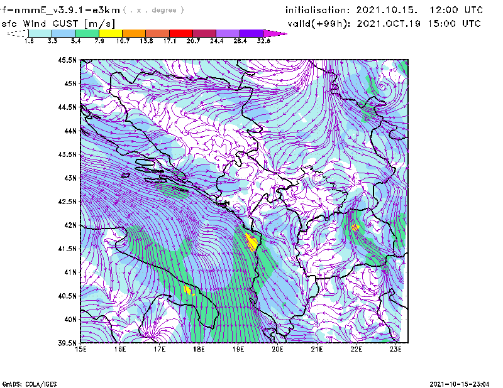
Task: Click the bright red legend swatch
Action: click(x=181, y=33)
